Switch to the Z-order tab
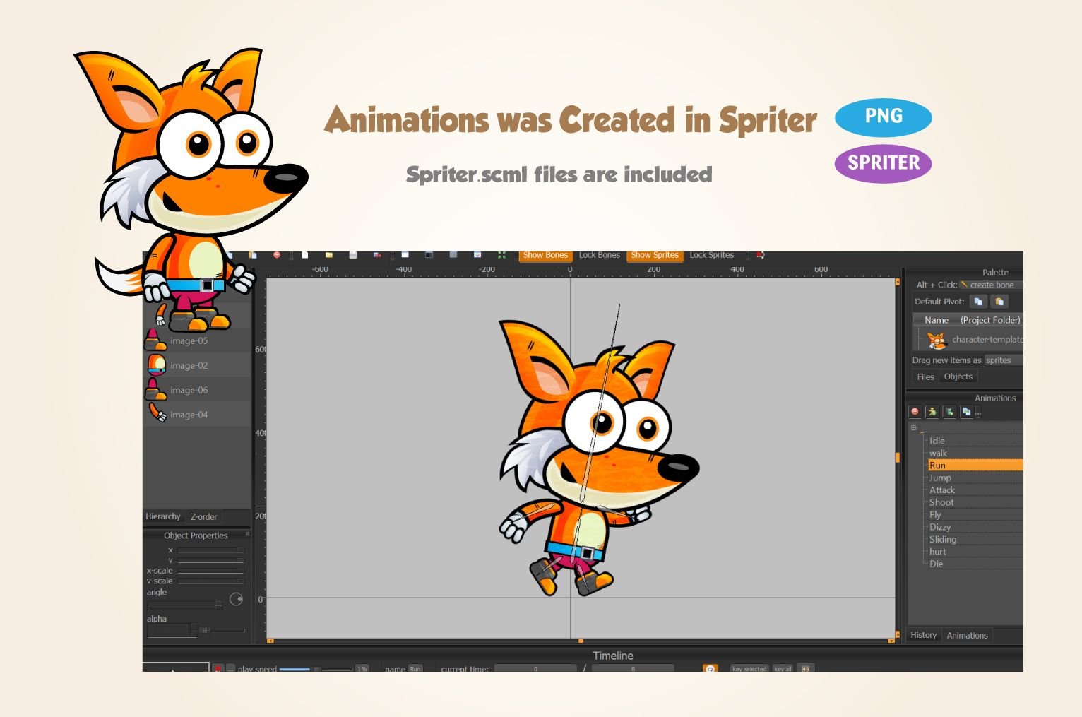 203,517
